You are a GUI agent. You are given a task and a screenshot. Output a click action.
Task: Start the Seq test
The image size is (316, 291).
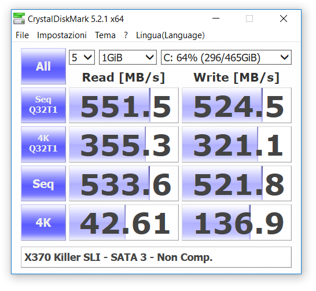tap(43, 183)
